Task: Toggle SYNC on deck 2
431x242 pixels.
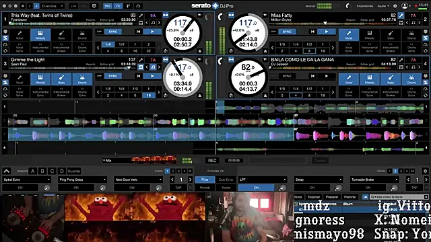Action: click(287, 32)
